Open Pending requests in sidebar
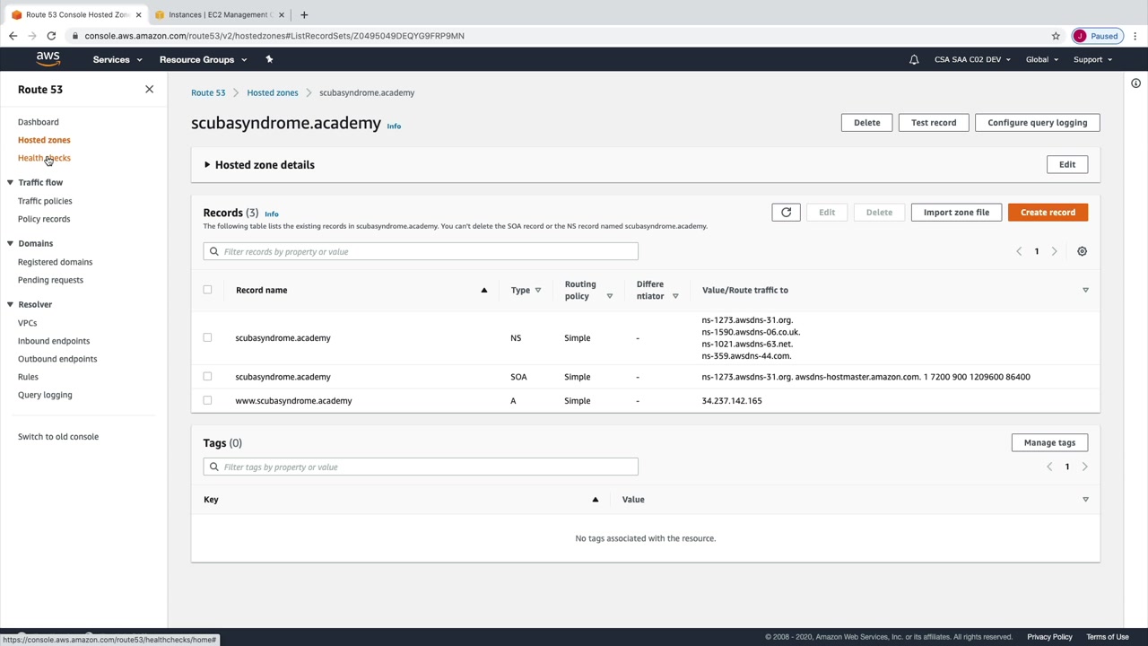The image size is (1148, 646). click(50, 280)
